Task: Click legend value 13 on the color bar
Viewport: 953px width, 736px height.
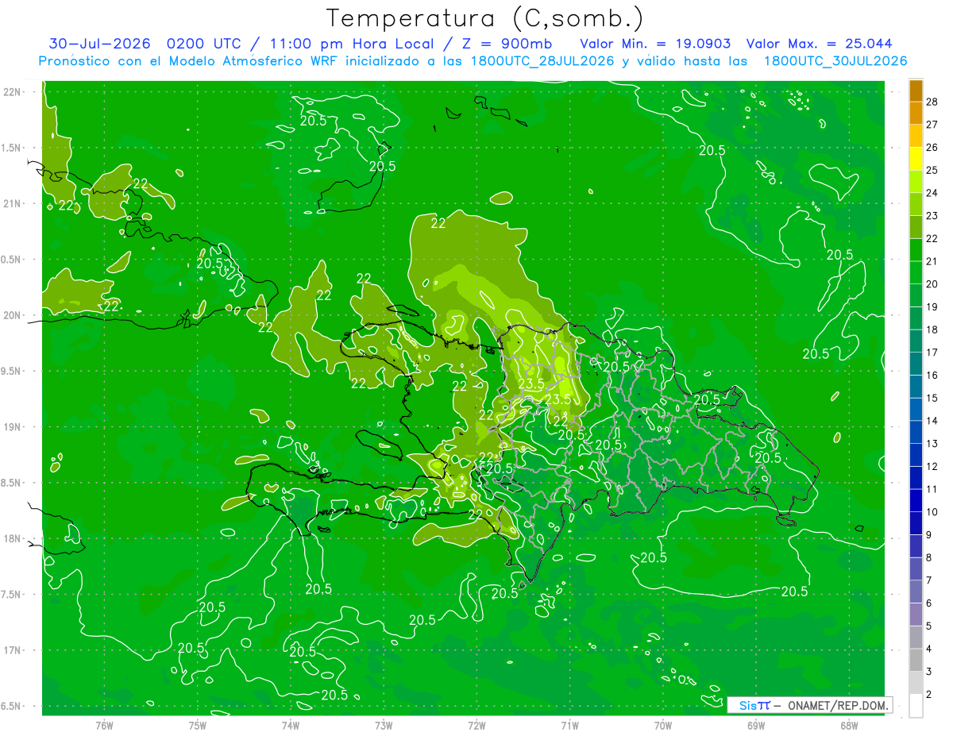Action: click(x=932, y=443)
